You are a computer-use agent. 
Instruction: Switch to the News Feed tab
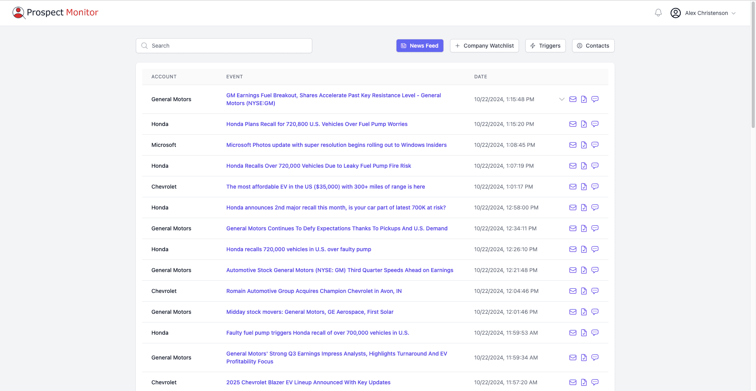click(420, 46)
